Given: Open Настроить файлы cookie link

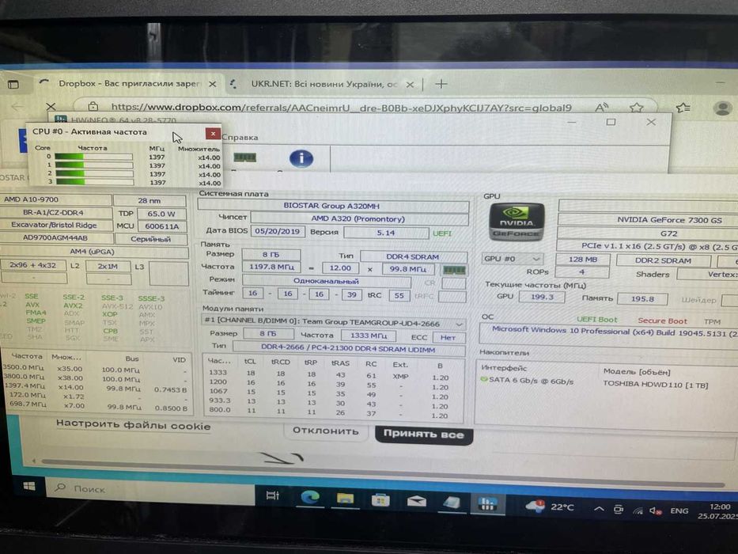Looking at the screenshot, I should pos(133,425).
